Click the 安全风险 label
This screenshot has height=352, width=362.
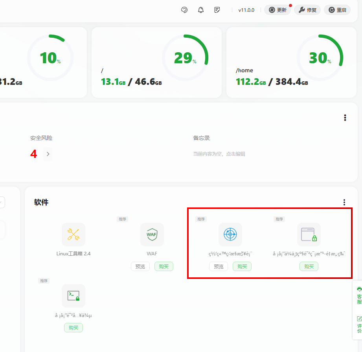(41, 138)
